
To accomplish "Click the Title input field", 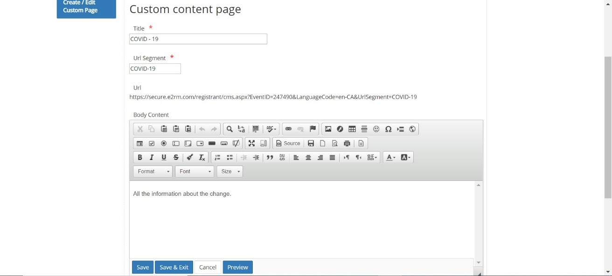I will tap(198, 39).
